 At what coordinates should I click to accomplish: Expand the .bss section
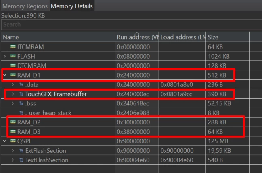pyautogui.click(x=13, y=103)
